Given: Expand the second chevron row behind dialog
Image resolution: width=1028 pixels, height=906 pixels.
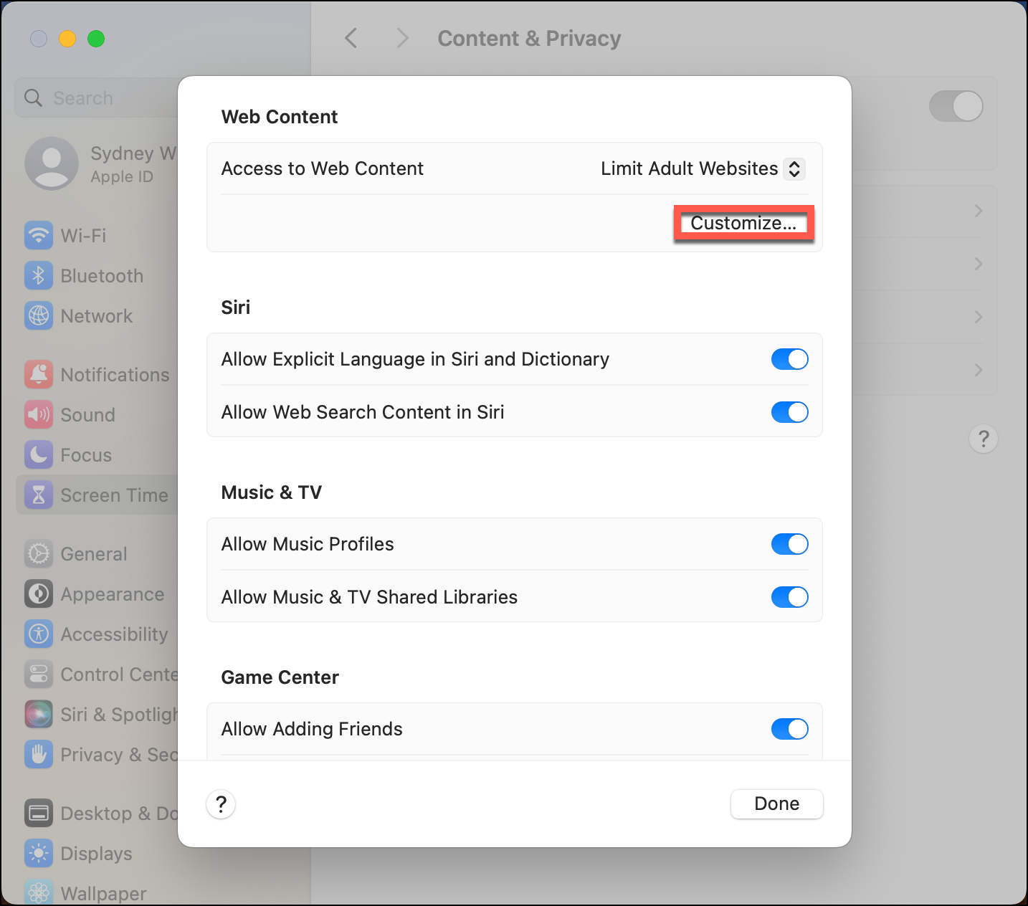Looking at the screenshot, I should [x=978, y=264].
